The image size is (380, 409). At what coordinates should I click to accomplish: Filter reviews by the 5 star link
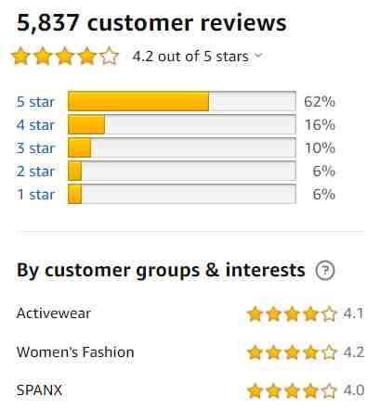[x=35, y=102]
